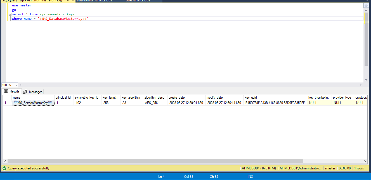Select the ##MS_ServiceMasterKey## result cell
This screenshot has width=371, height=180.
click(33, 103)
